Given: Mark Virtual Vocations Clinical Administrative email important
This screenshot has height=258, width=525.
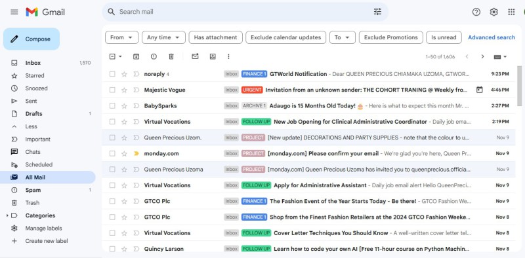Looking at the screenshot, I should coord(136,122).
